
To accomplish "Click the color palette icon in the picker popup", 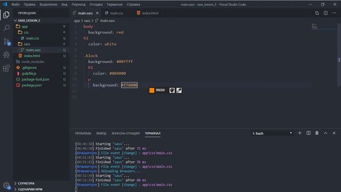I will pos(172,90).
